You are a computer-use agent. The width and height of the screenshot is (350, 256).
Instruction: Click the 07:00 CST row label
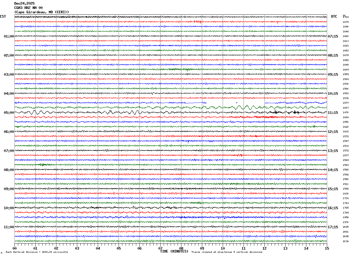pos(9,151)
